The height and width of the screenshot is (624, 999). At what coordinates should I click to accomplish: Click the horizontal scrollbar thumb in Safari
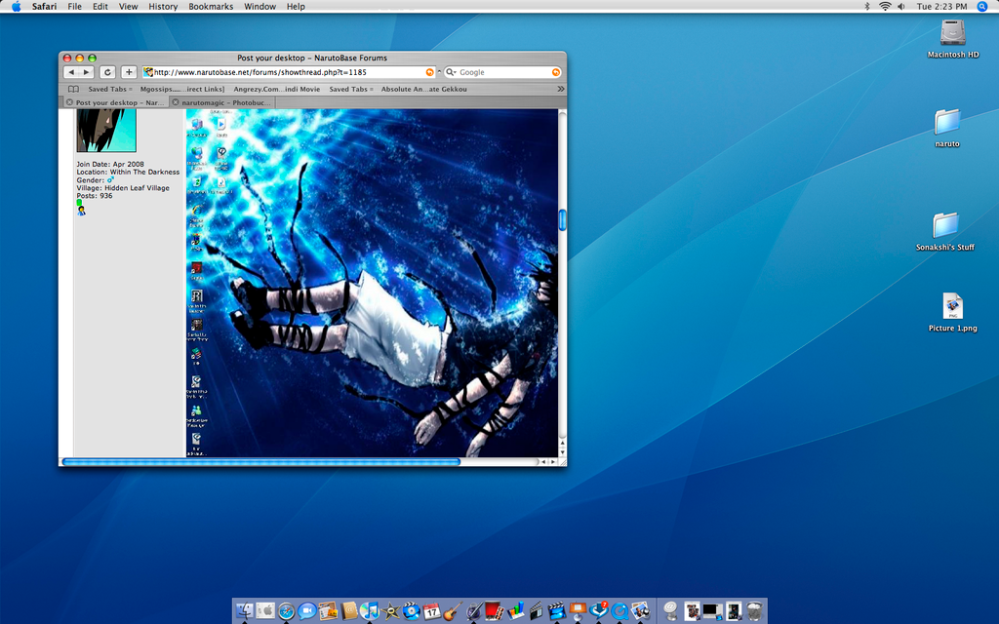click(260, 461)
